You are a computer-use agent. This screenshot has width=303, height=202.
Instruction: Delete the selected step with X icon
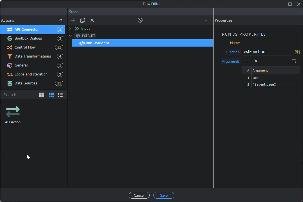(x=92, y=20)
